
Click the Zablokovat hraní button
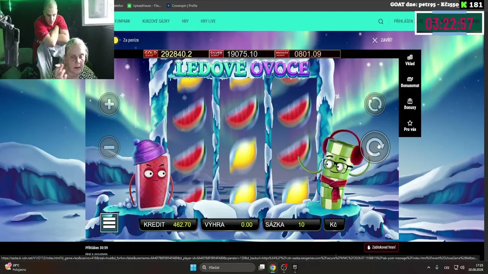[x=381, y=247]
